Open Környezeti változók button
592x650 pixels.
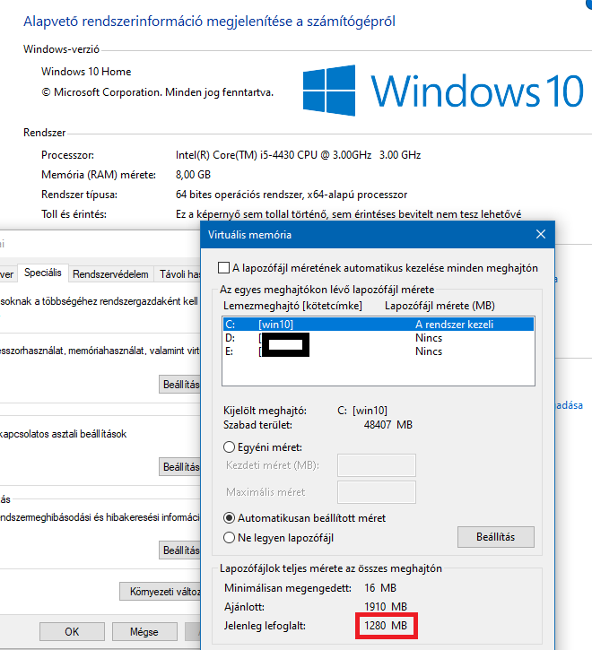[161, 591]
